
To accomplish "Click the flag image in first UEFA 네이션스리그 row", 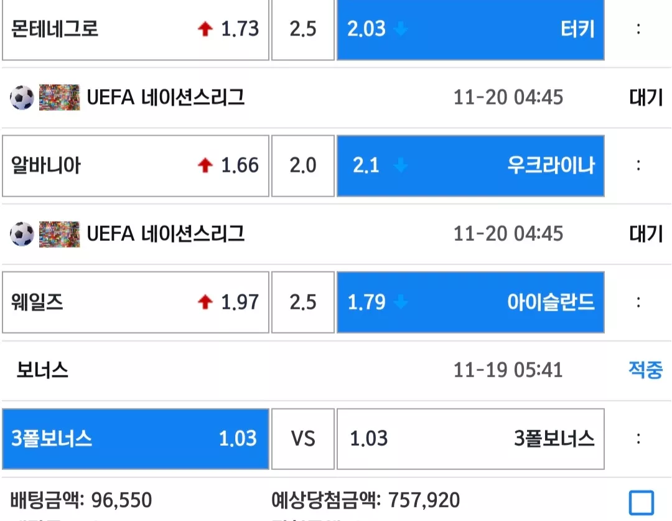I will coord(59,97).
